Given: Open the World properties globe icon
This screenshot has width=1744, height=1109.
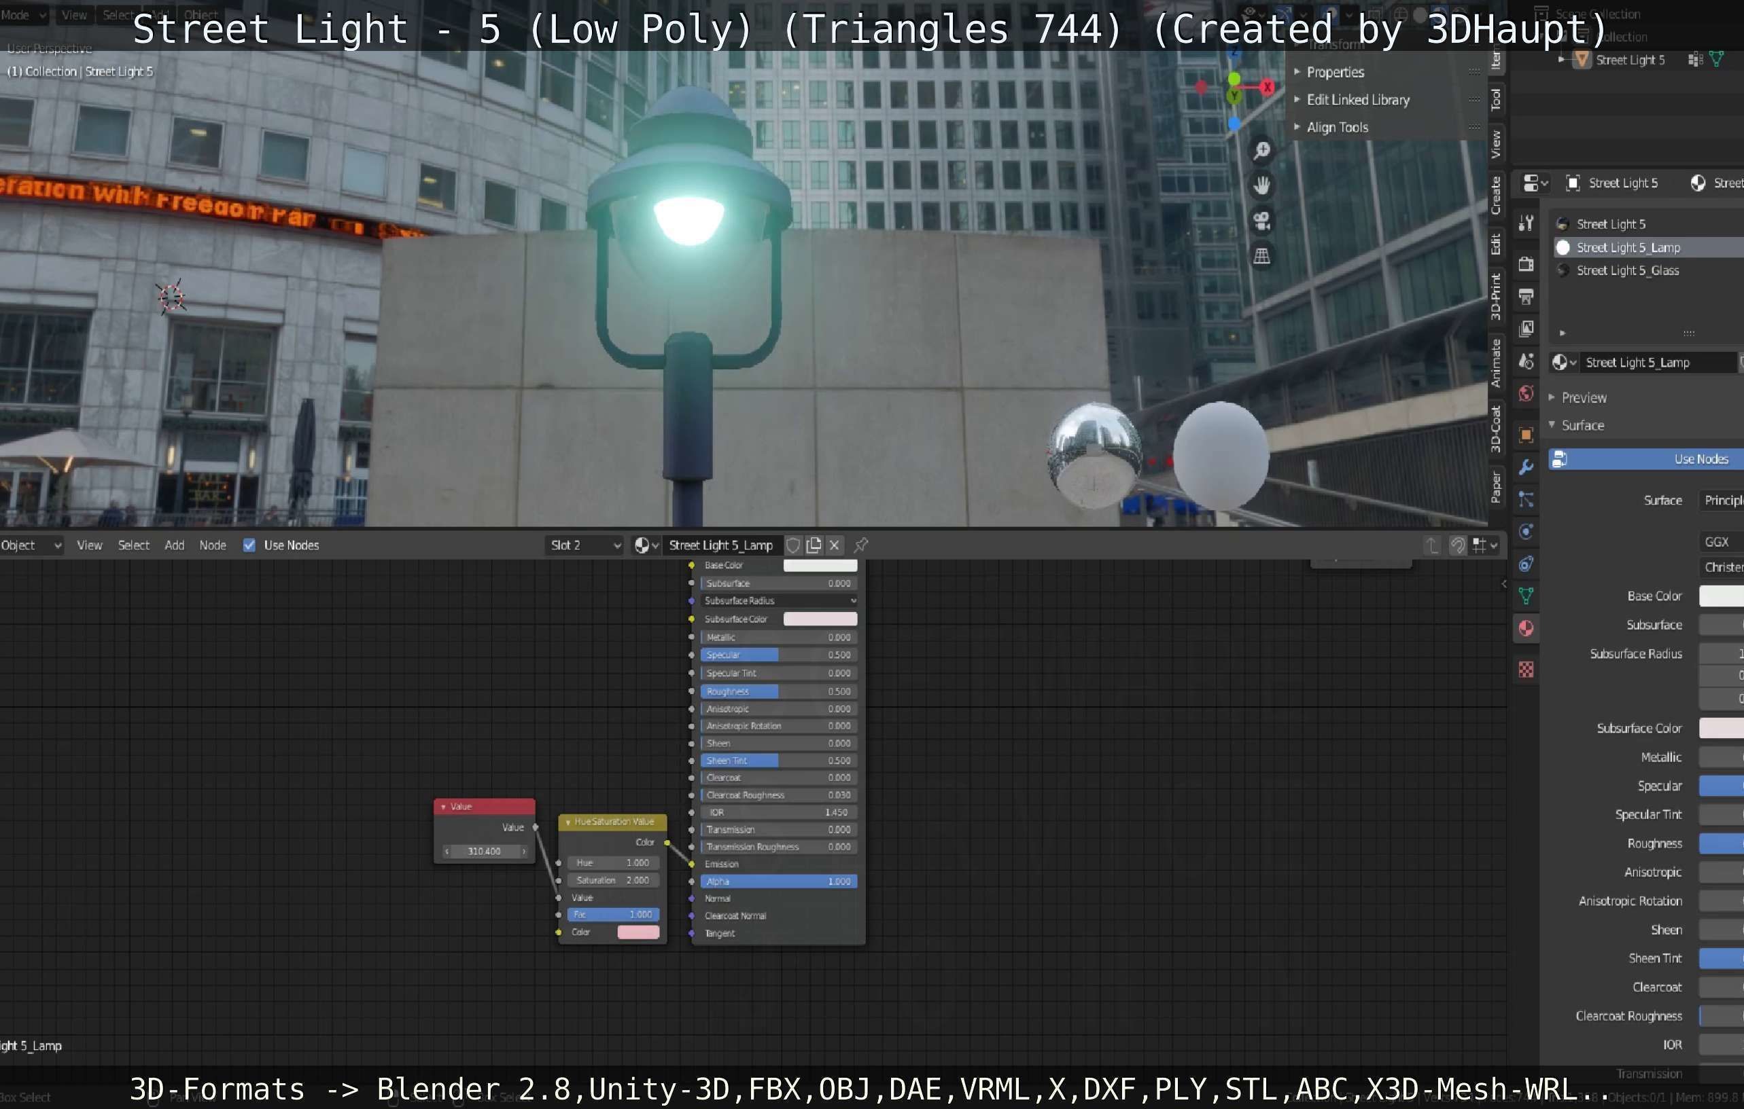Looking at the screenshot, I should click(x=1526, y=393).
